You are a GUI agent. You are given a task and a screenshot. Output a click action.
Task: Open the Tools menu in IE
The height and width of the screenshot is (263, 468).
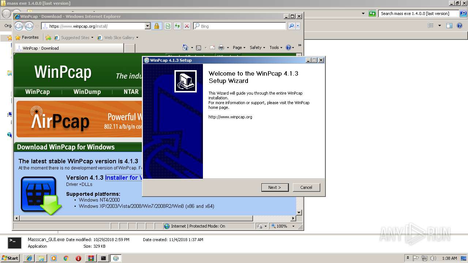[276, 47]
